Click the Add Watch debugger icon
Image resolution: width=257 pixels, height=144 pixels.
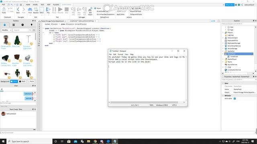coord(90,10)
